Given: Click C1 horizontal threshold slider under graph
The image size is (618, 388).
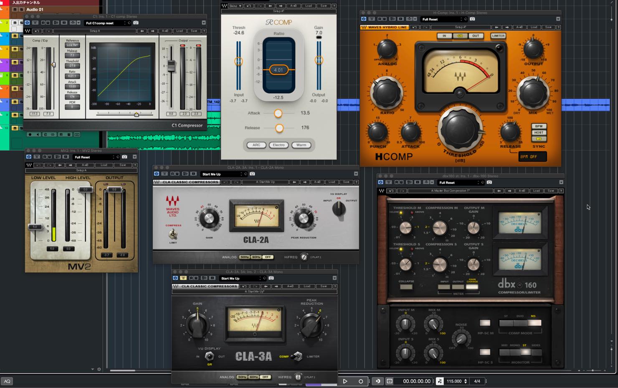Looking at the screenshot, I should pos(136,114).
